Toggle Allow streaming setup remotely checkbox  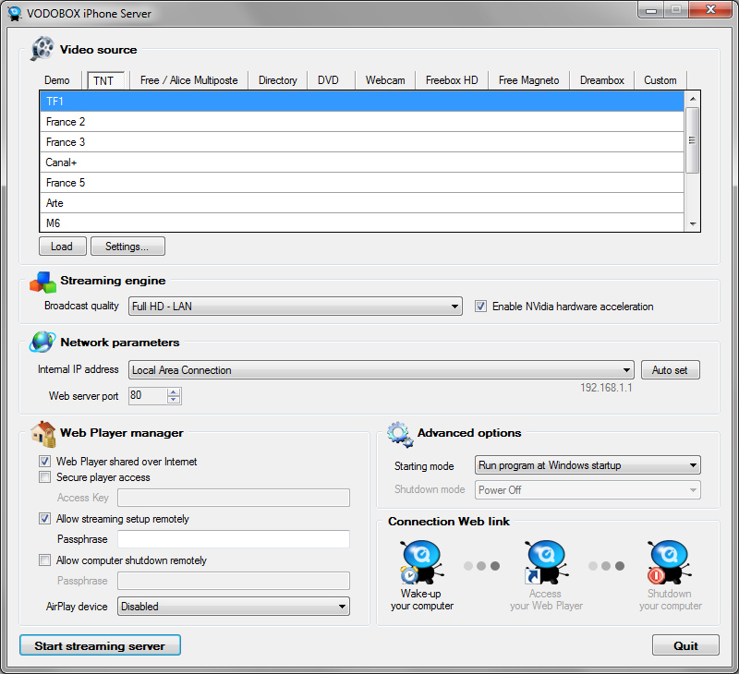coord(44,519)
